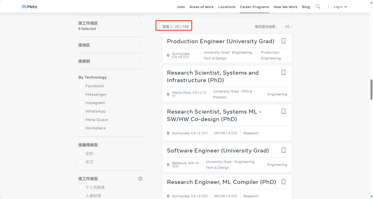
Task: Click 'University Grad - PhD & Postdoc' text
Action: [x=232, y=94]
